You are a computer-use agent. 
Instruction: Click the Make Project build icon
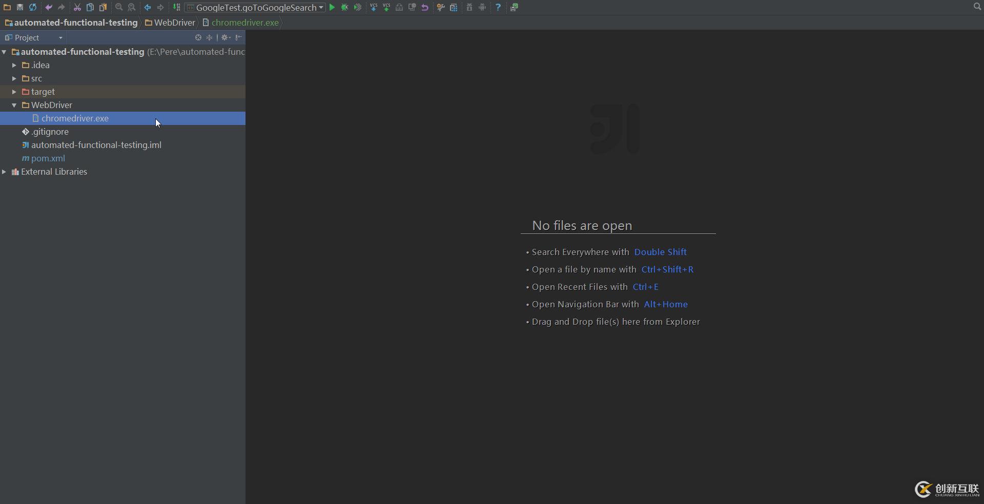pos(176,7)
